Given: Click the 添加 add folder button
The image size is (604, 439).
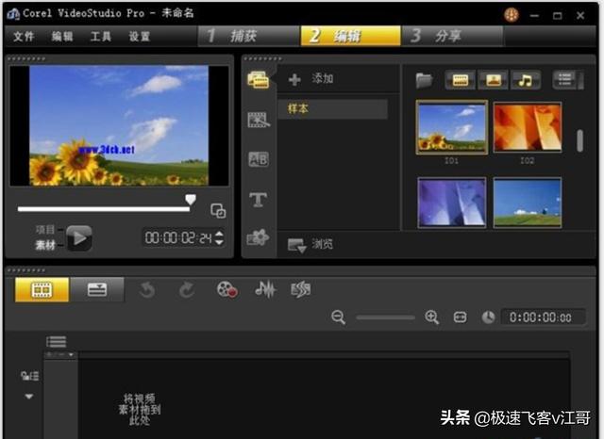Looking at the screenshot, I should tap(311, 79).
